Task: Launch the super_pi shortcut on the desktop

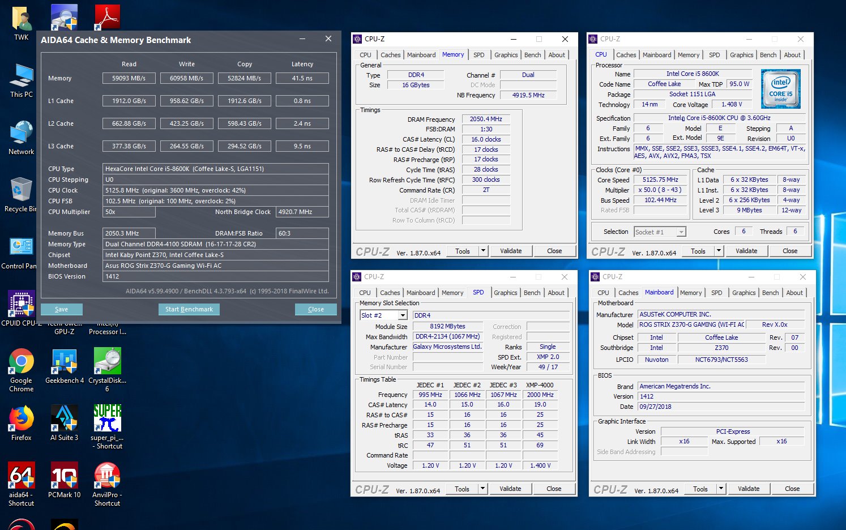Action: click(x=107, y=427)
